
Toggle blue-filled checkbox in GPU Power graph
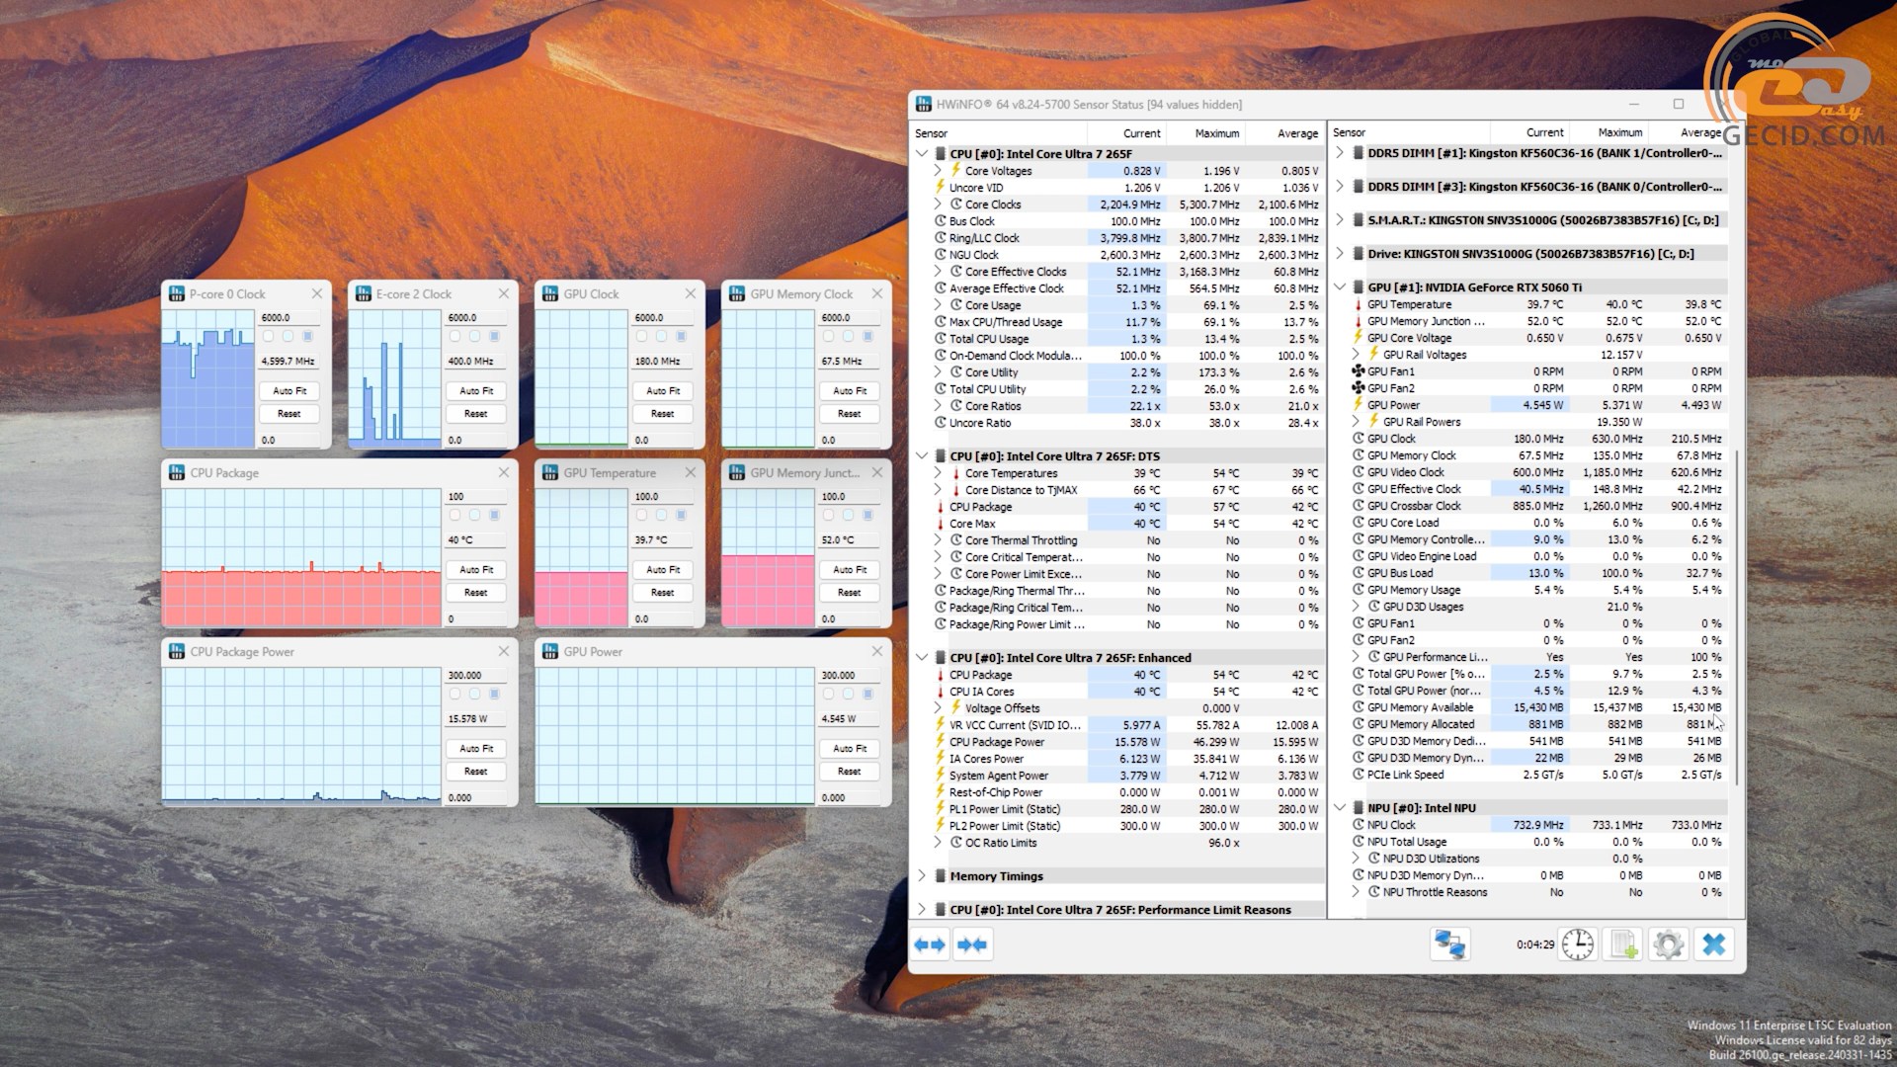[867, 694]
